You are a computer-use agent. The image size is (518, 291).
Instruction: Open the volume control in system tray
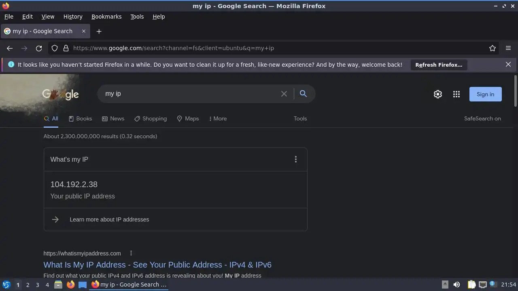pos(456,285)
